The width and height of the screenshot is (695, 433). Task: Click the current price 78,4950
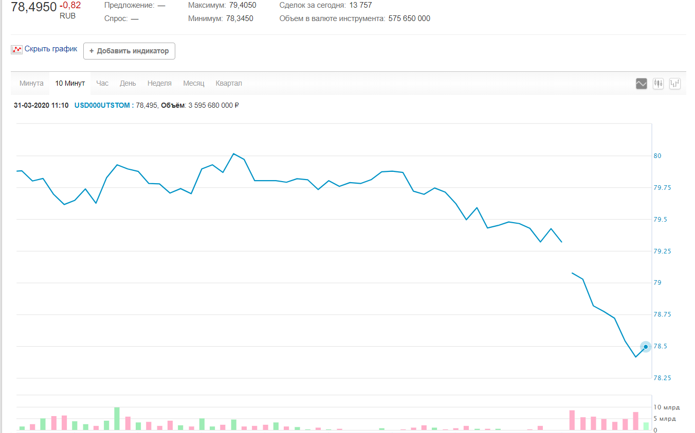point(34,7)
